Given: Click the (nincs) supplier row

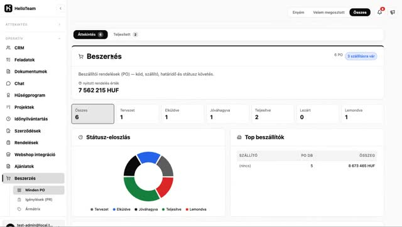Looking at the screenshot, I should pos(307,166).
